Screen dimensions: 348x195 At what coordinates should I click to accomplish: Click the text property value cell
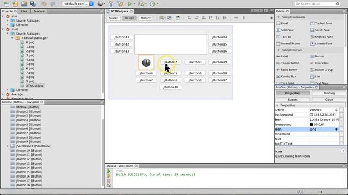324,139
